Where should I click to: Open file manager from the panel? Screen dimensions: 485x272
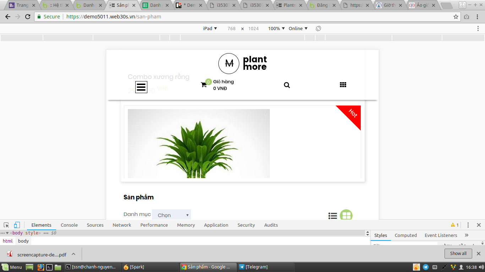point(58,267)
